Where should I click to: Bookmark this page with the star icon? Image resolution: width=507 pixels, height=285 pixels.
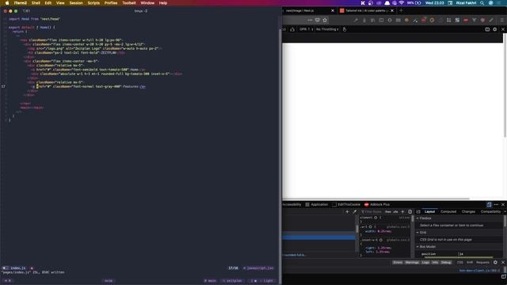325,20
